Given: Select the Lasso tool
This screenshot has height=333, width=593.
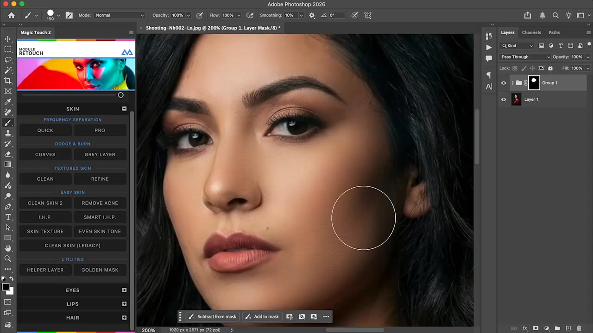Looking at the screenshot, I should [8, 60].
